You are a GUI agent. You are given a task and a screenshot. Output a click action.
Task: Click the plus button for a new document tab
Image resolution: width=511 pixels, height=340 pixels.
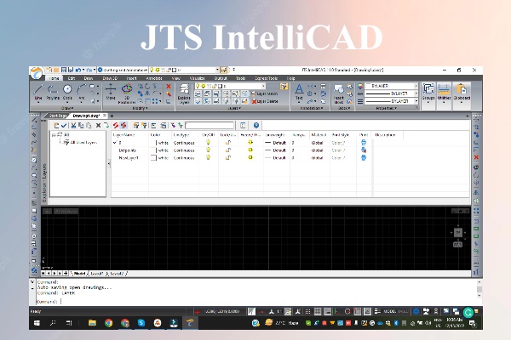coord(112,116)
